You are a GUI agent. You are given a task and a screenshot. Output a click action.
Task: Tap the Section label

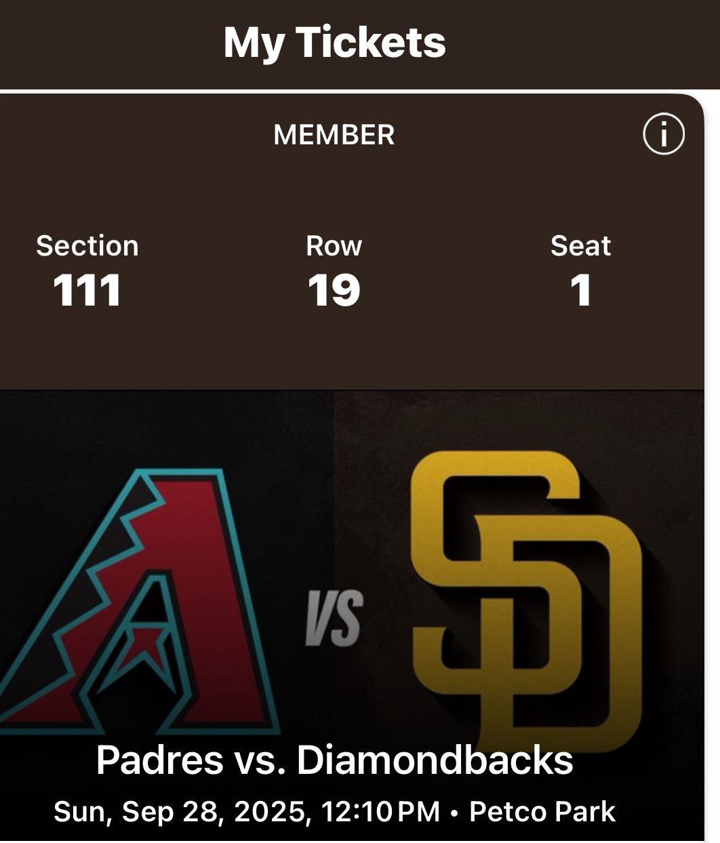87,245
